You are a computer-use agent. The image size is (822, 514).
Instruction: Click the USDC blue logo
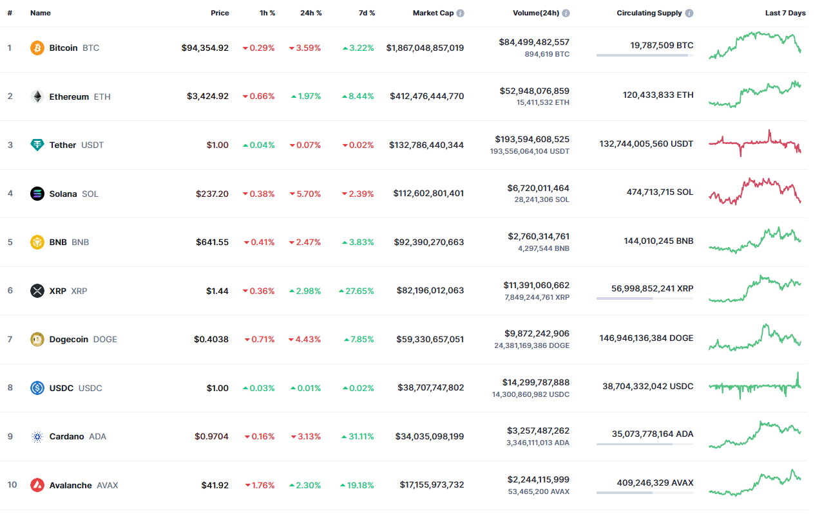pyautogui.click(x=37, y=388)
